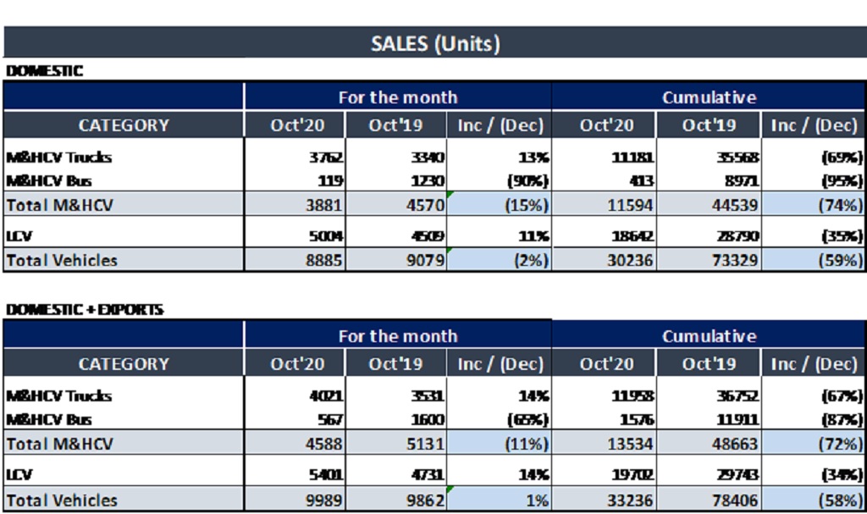Click the SALES (Units) title banner
Screen dimensions: 867x514
click(x=434, y=43)
